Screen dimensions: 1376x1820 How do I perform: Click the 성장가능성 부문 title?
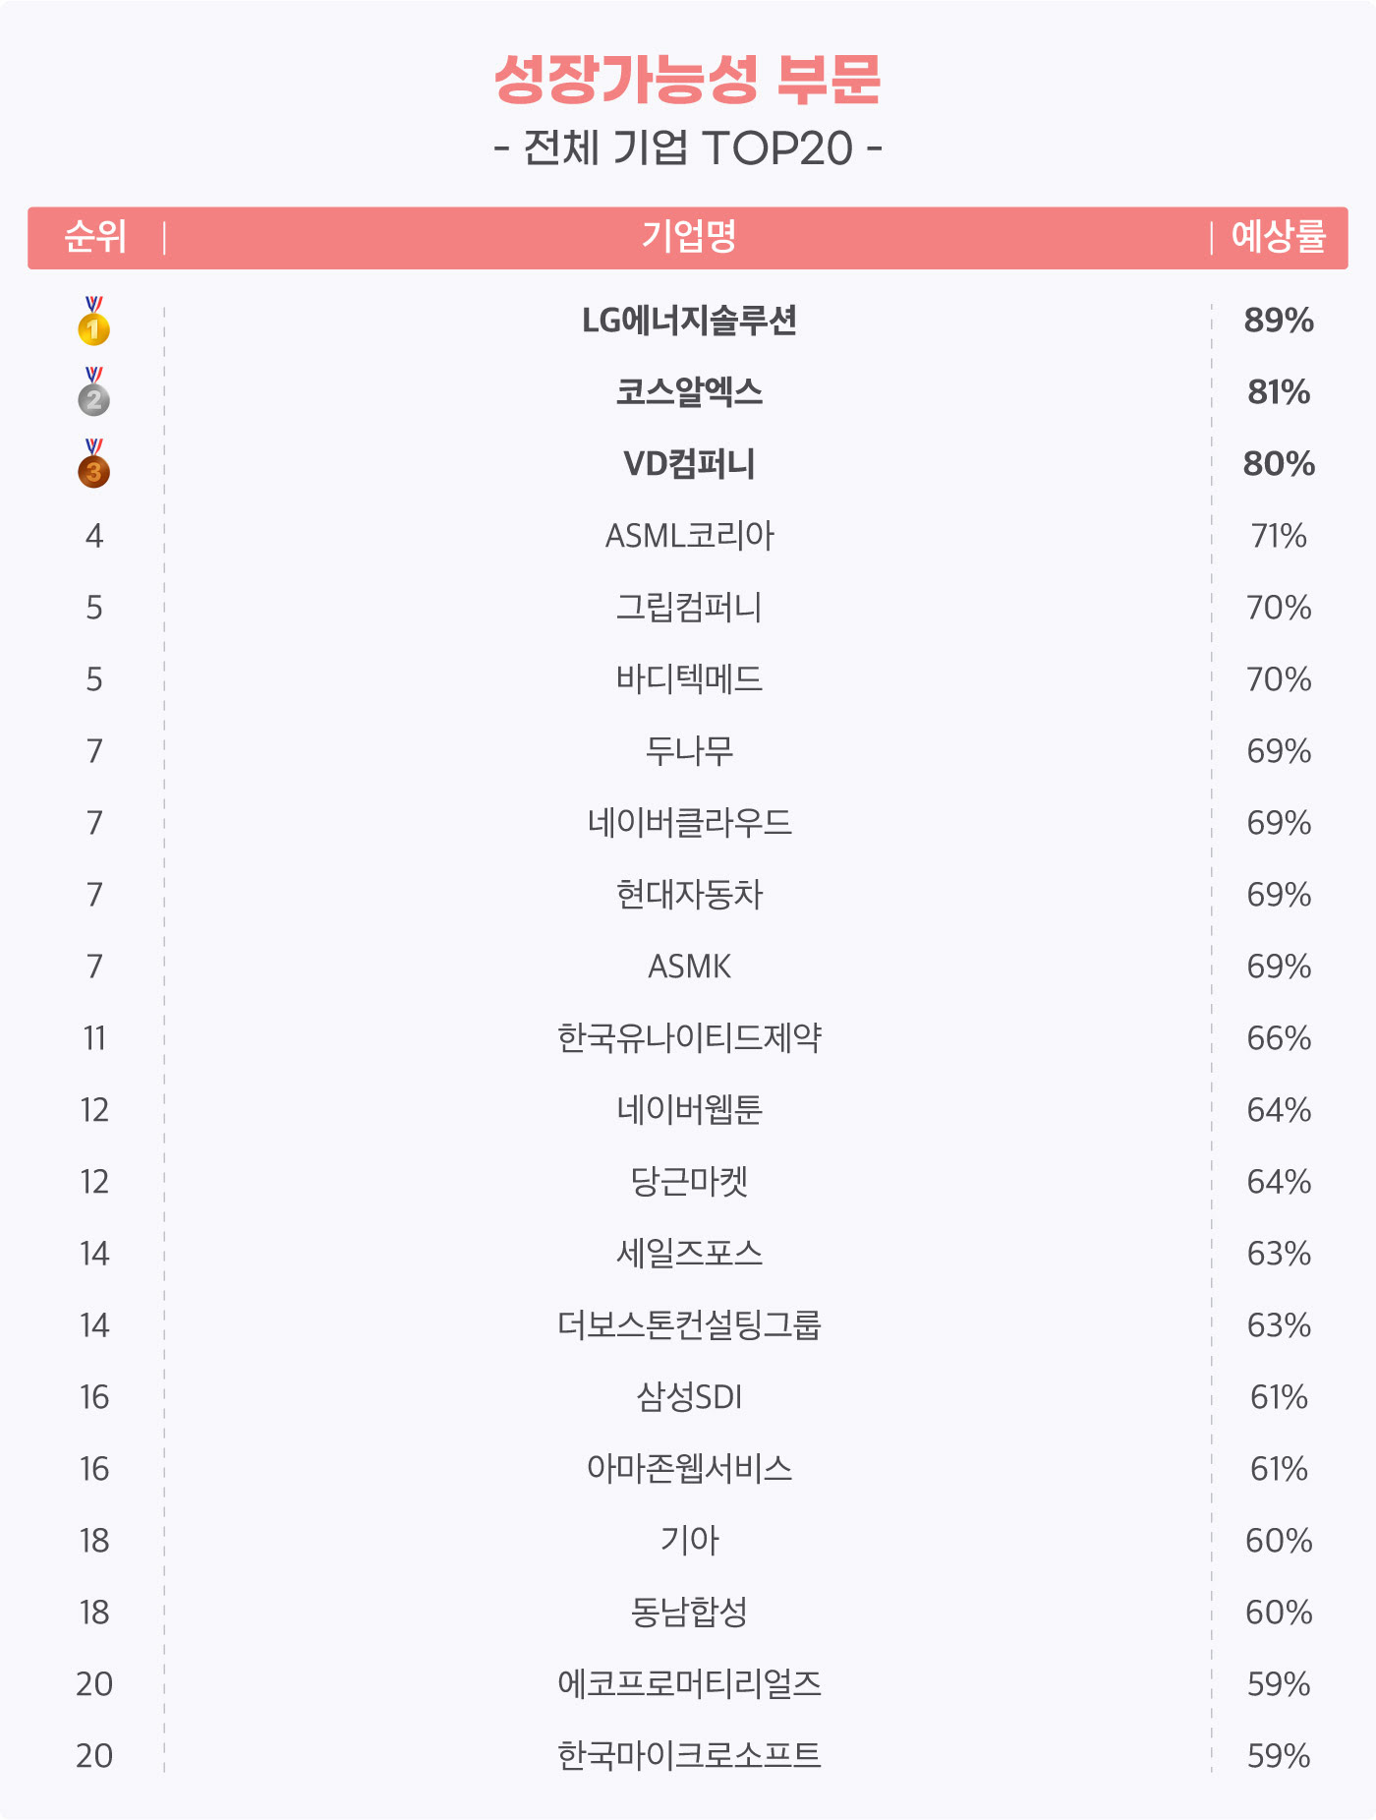pyautogui.click(x=688, y=80)
